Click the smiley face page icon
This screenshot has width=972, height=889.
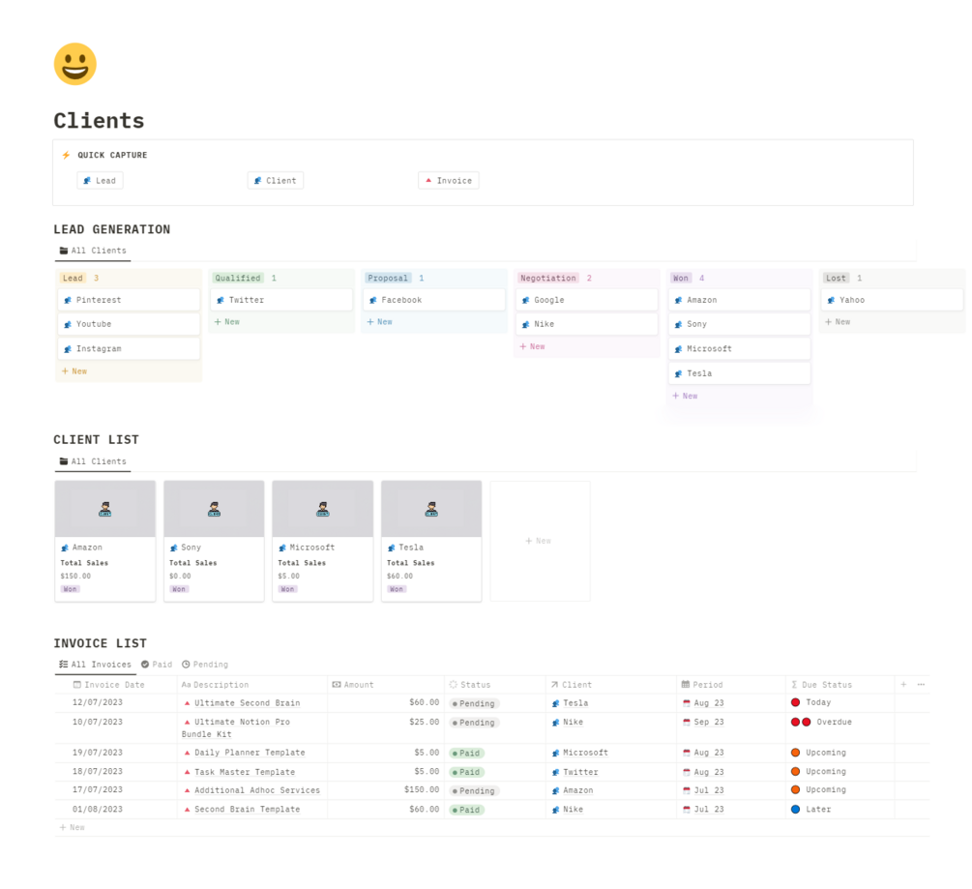tap(75, 64)
